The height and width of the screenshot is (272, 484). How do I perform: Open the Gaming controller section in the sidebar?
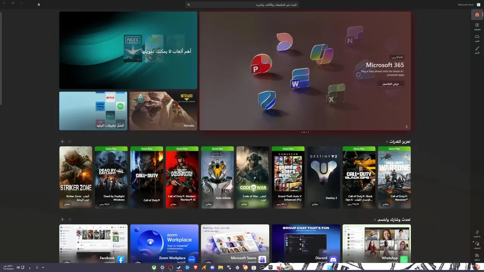coord(477,38)
